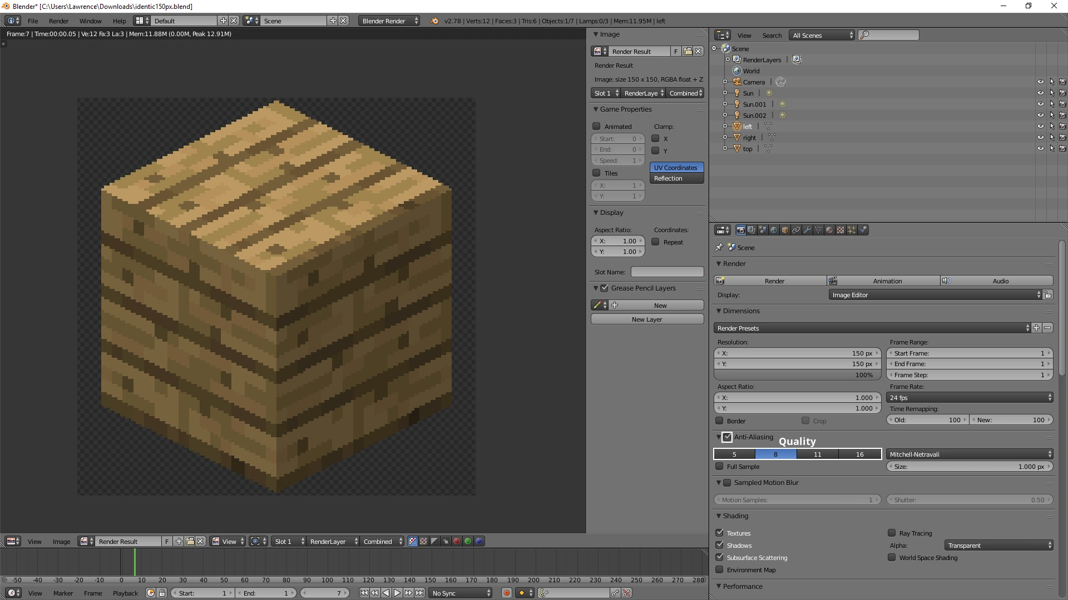This screenshot has height=600, width=1068.
Task: Hide the Camera object with the eye icon
Action: pos(1040,82)
